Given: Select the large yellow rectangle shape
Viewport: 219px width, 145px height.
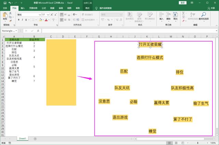Looking at the screenshot, I should (x=61, y=72).
